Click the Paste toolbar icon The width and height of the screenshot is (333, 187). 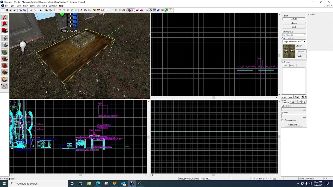[x=89, y=10]
